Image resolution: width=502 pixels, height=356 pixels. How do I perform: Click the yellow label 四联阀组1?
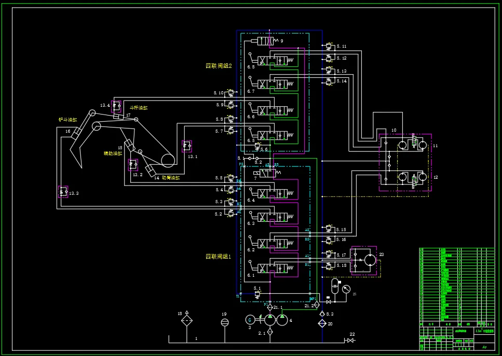218,257
